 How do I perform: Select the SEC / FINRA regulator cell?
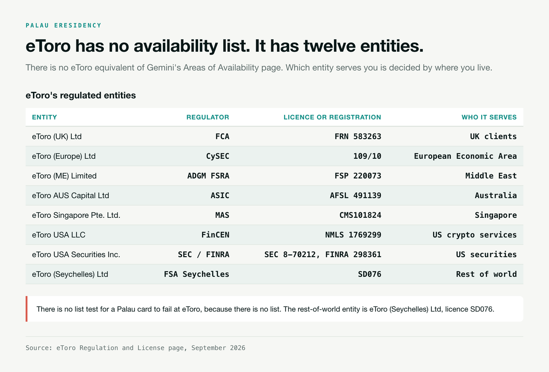tap(204, 254)
